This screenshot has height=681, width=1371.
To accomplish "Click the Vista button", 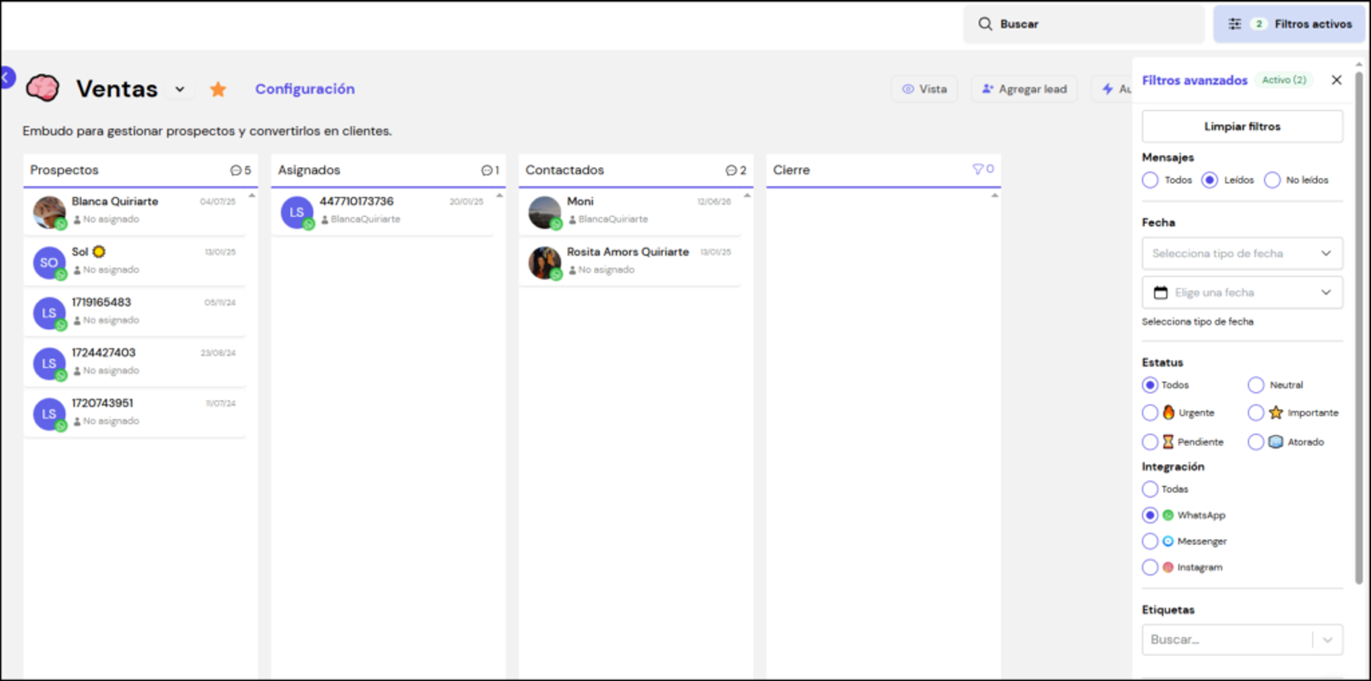I will point(924,89).
